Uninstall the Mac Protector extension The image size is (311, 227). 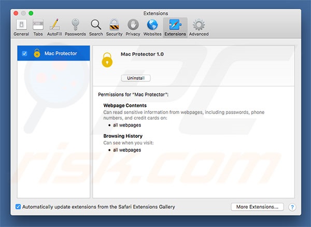coord(136,78)
